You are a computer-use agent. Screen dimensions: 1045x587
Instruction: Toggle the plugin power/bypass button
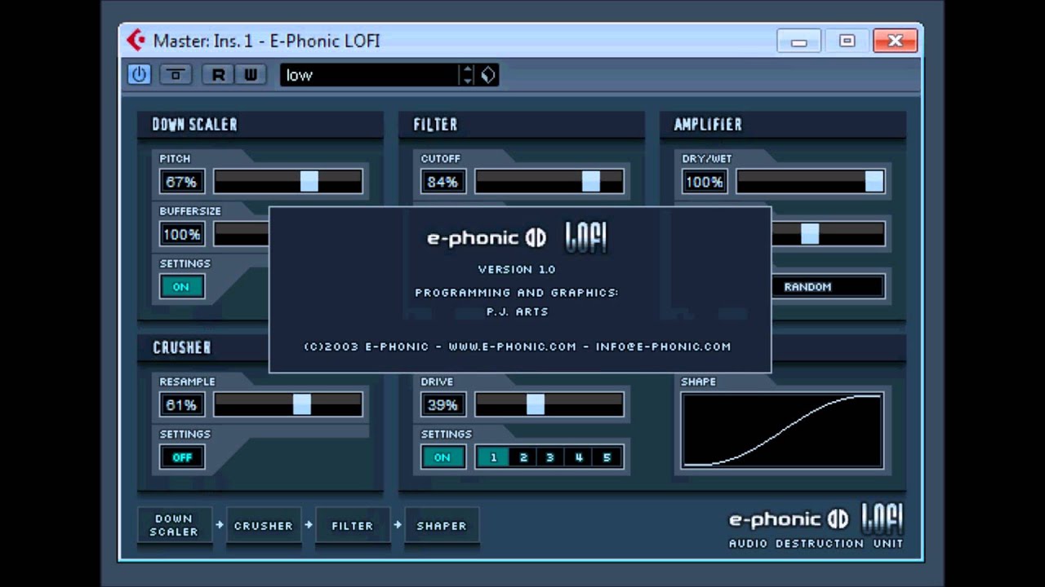140,75
